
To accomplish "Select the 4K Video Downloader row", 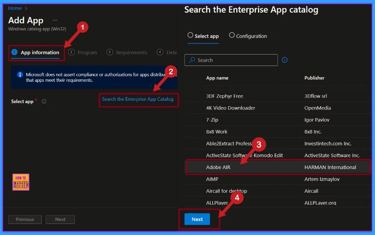I will point(277,108).
